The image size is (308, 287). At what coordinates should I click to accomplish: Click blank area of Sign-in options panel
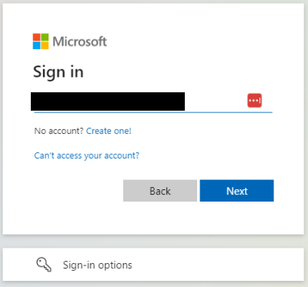coord(218,265)
